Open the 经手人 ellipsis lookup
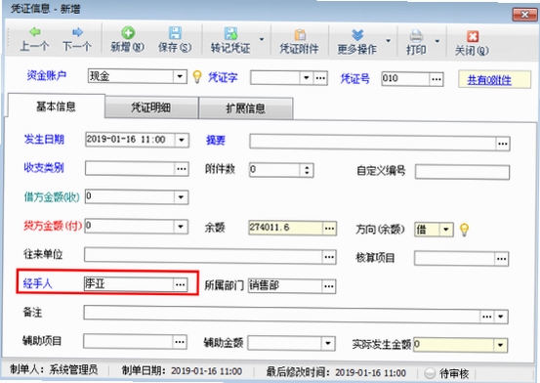Viewport: 540px width, 383px height. (180, 284)
